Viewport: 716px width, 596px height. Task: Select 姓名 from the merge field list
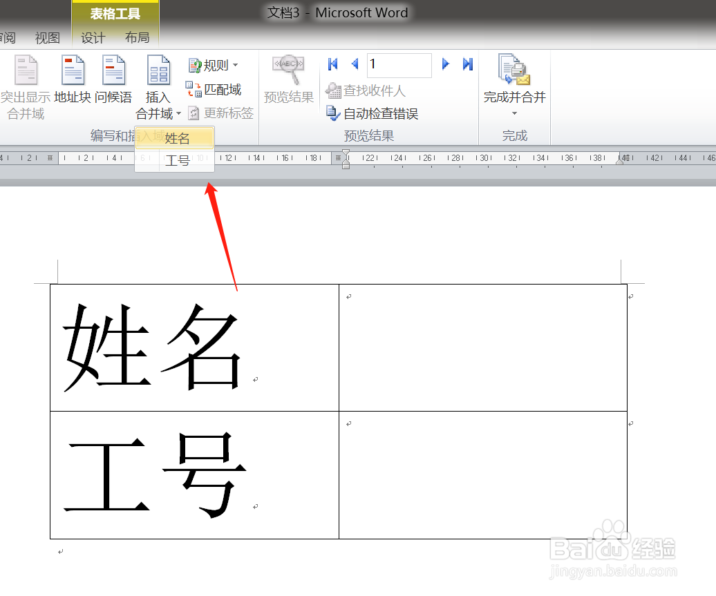(178, 138)
